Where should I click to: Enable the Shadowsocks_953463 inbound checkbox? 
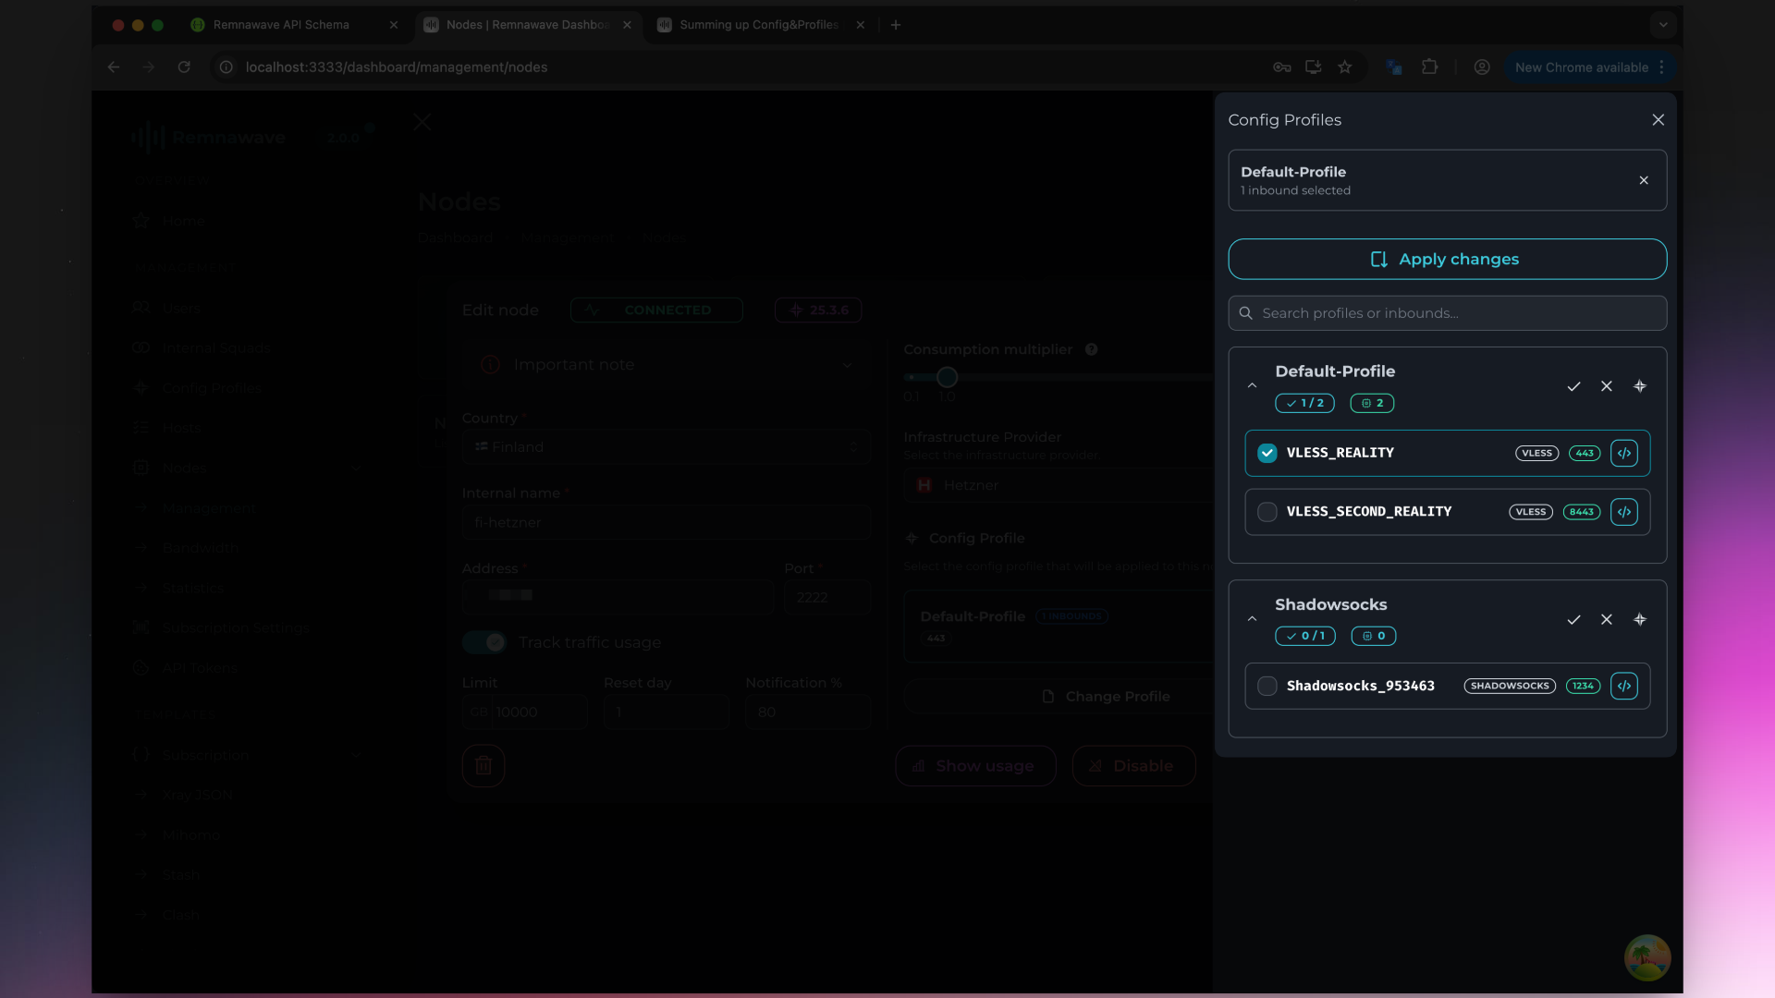(x=1267, y=686)
